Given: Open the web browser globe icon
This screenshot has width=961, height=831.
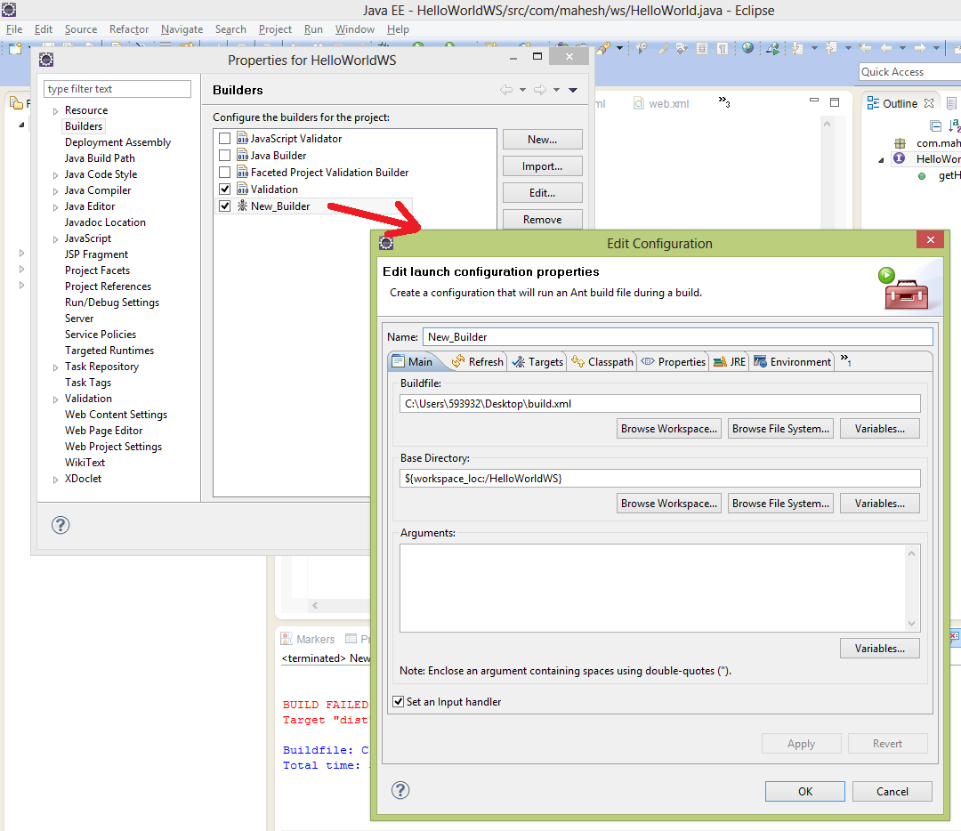Looking at the screenshot, I should (x=747, y=48).
